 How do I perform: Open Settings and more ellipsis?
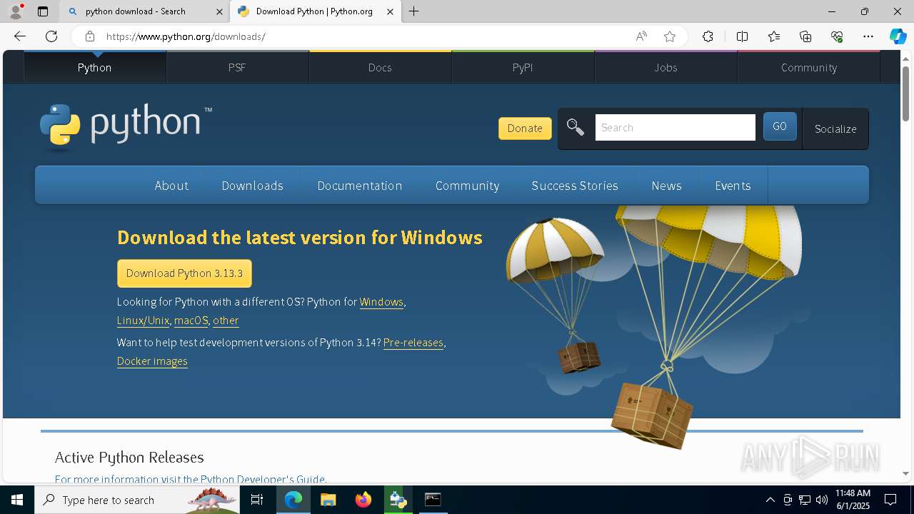pyautogui.click(x=868, y=36)
